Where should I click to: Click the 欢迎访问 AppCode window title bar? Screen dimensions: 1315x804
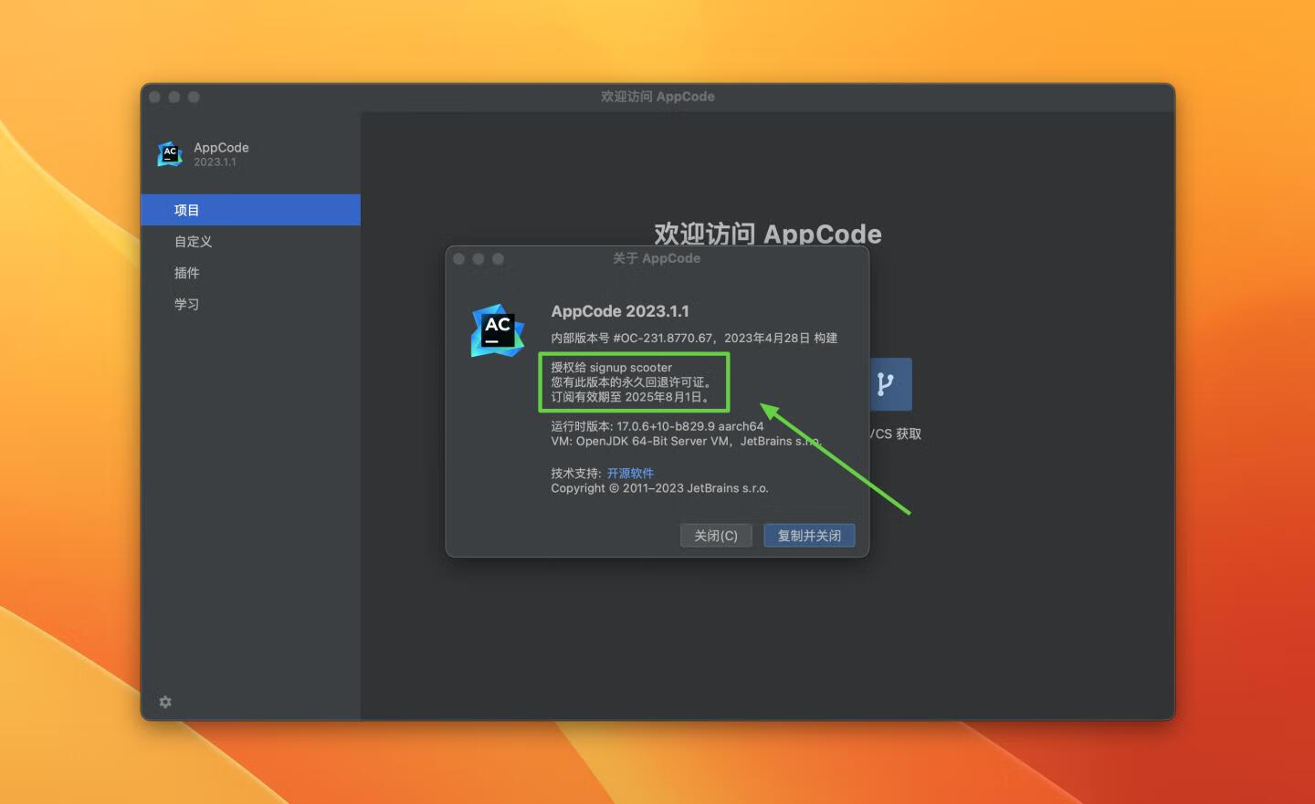point(657,97)
